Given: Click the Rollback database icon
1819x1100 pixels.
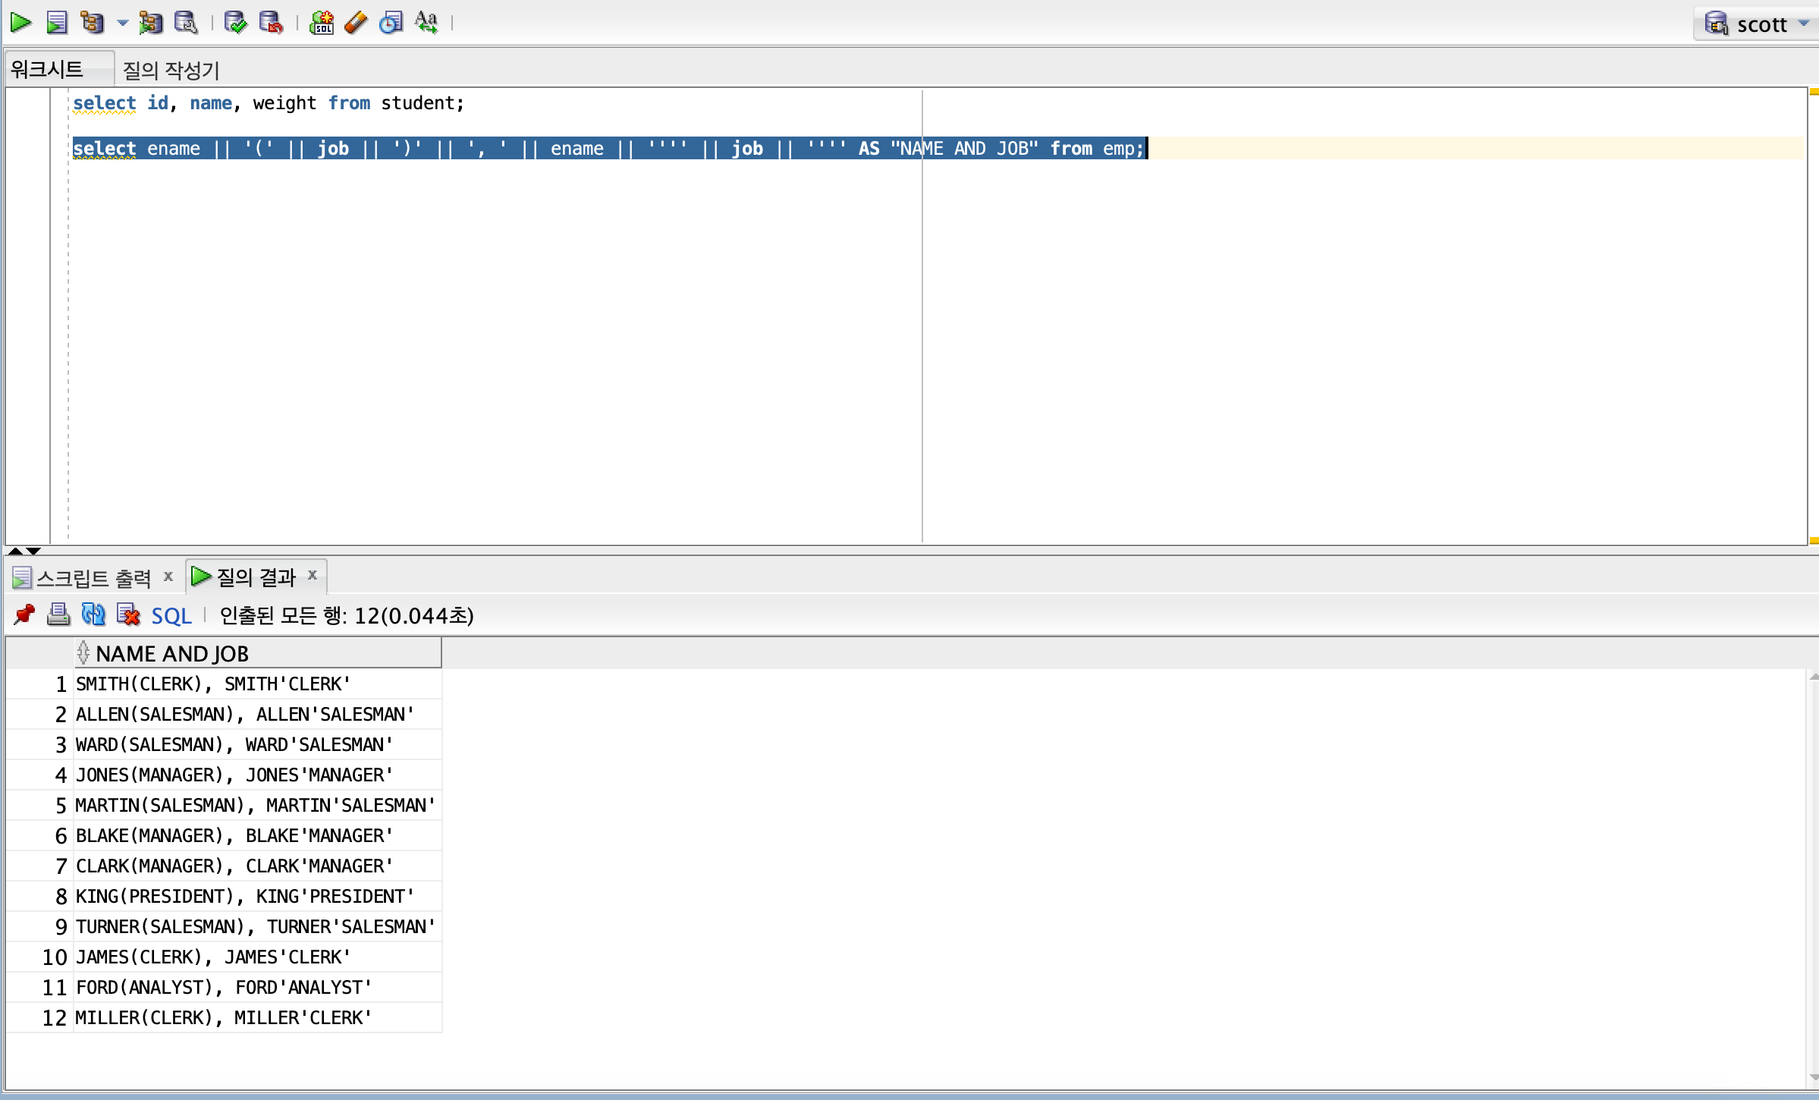Looking at the screenshot, I should pyautogui.click(x=271, y=23).
